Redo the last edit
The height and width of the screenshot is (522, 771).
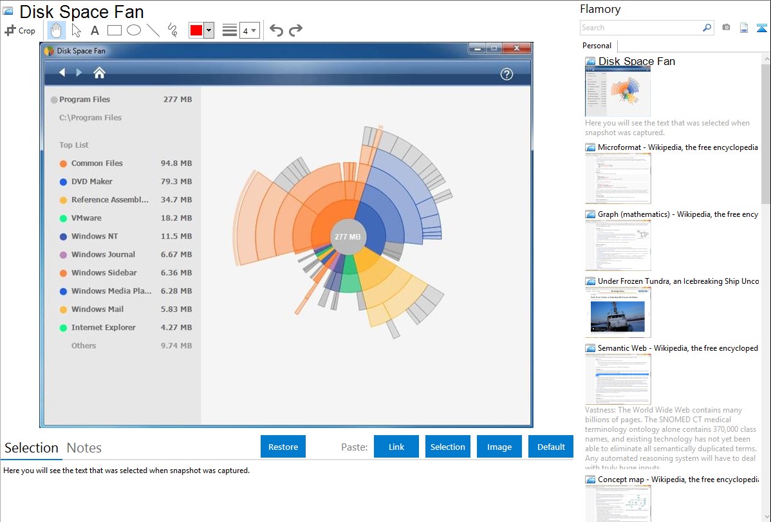tap(295, 30)
